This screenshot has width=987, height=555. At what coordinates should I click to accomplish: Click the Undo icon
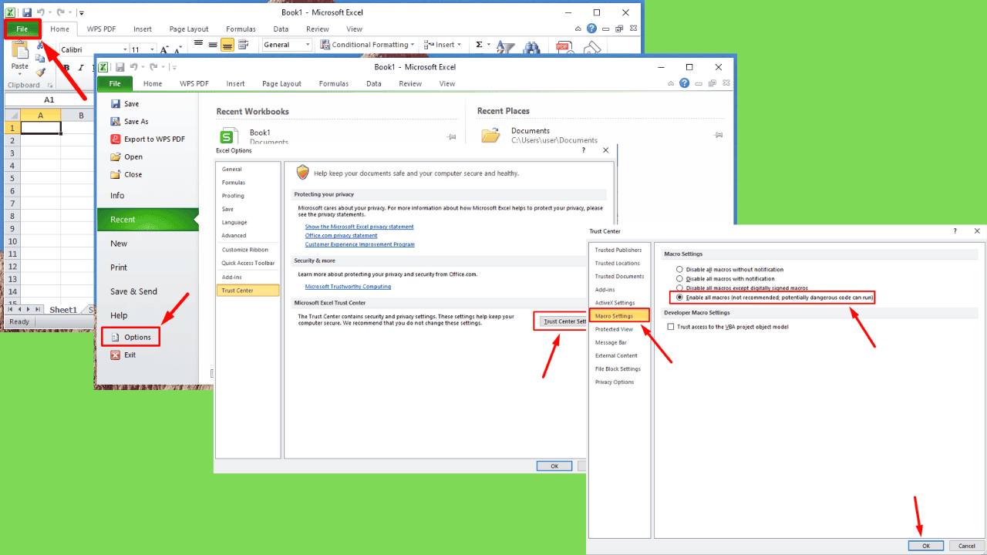tap(41, 12)
